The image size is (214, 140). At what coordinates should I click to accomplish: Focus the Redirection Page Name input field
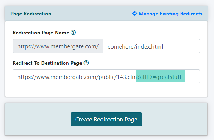point(151,46)
